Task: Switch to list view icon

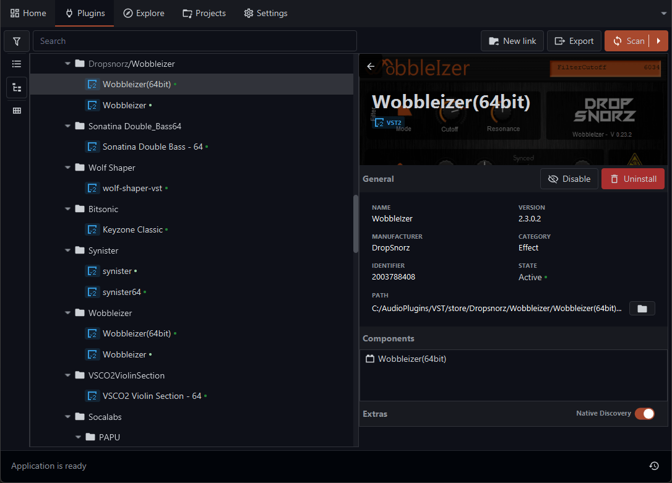Action: pyautogui.click(x=17, y=64)
